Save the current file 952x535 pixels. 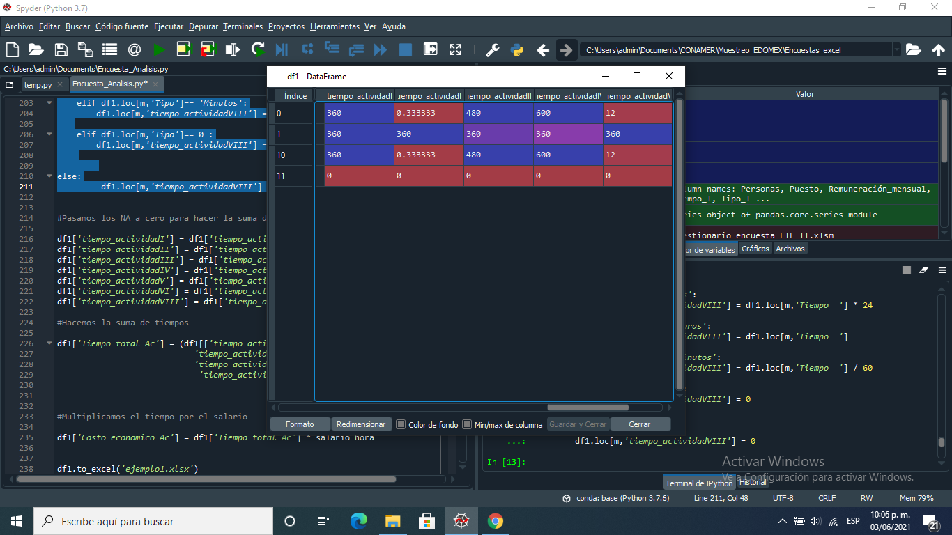[61, 49]
